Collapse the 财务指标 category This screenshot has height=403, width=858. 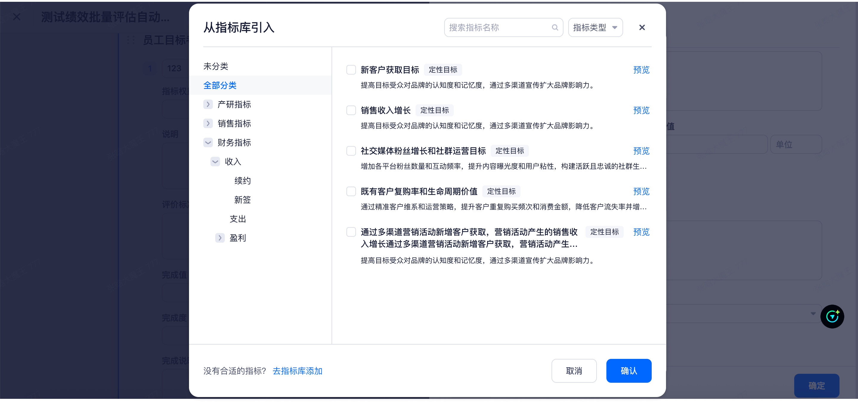(x=208, y=142)
